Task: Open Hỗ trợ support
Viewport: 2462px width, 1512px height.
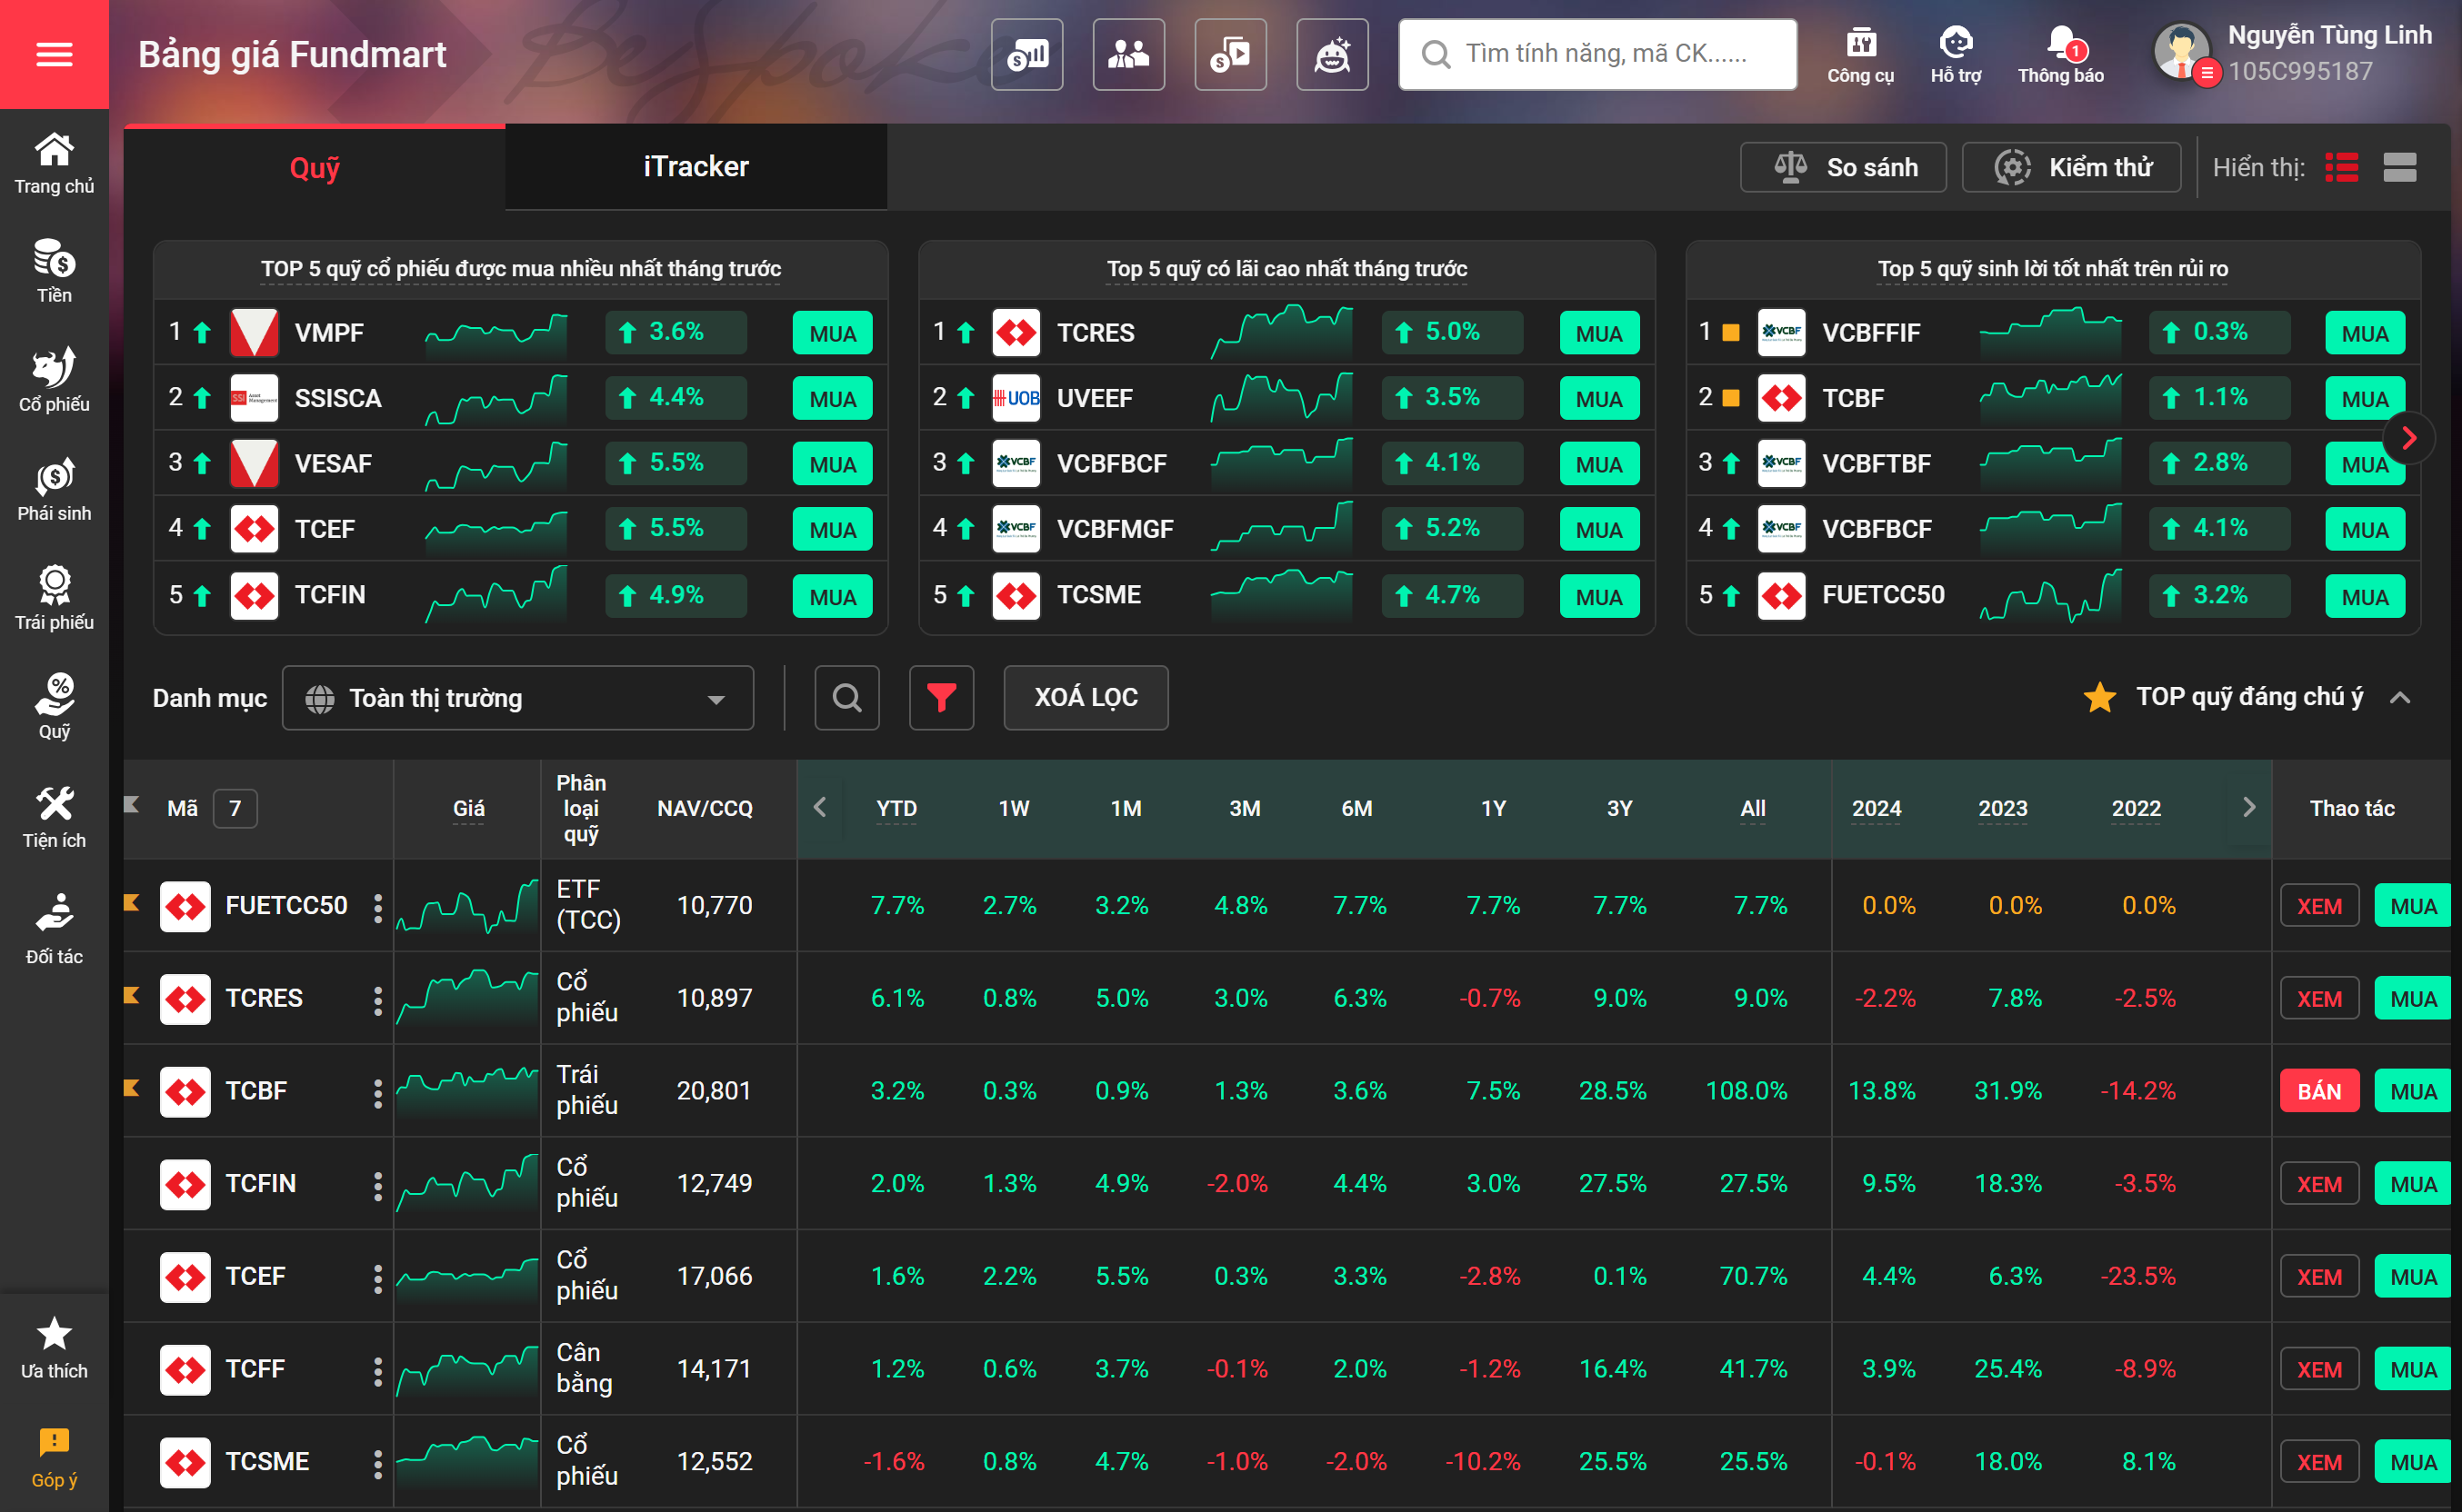Action: point(1956,55)
